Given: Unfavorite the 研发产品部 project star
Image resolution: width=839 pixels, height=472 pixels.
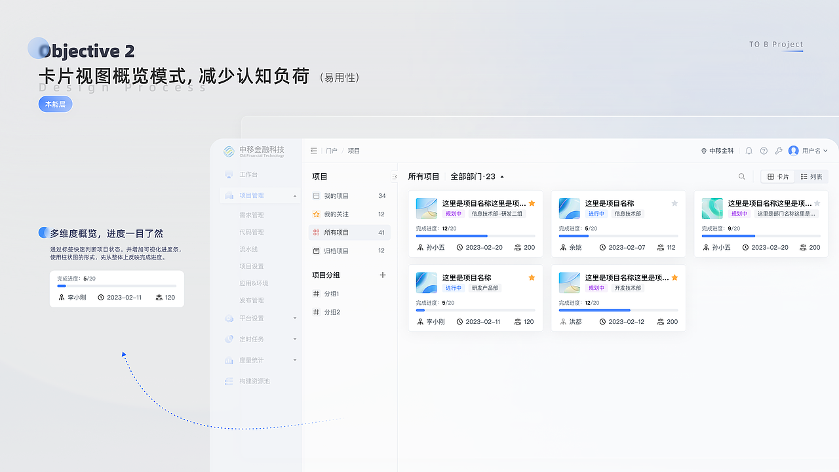Looking at the screenshot, I should (532, 277).
